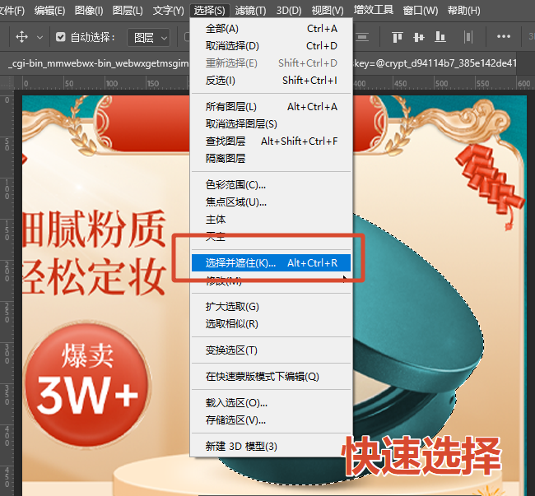The height and width of the screenshot is (496, 535).
Task: Open 色彩范围(C)... dialog
Action: point(272,185)
